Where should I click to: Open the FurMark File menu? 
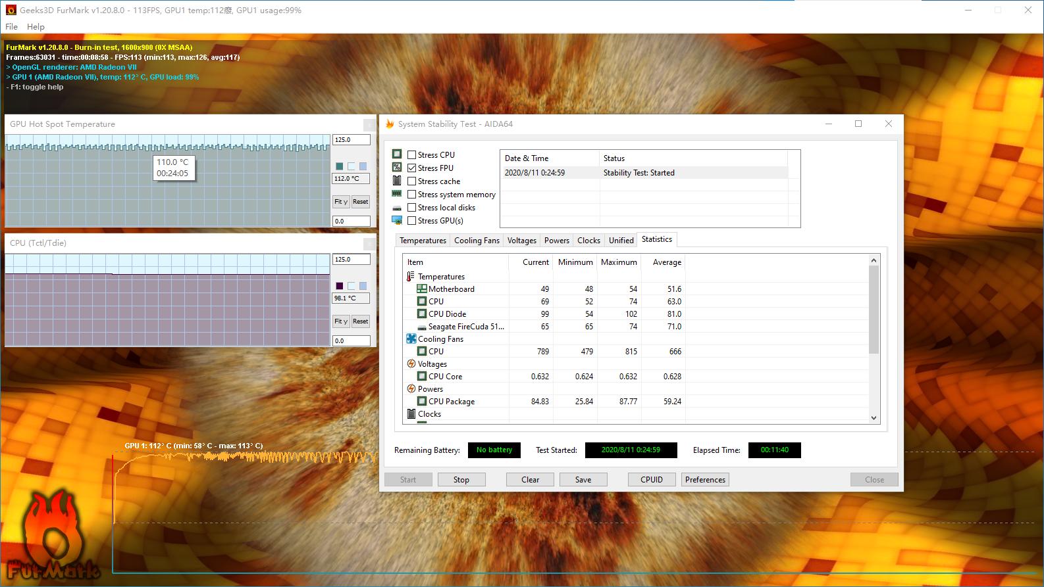click(12, 27)
